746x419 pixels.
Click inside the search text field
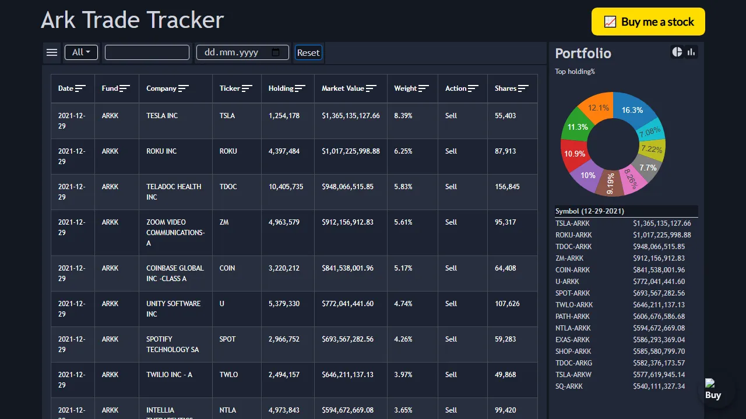147,52
